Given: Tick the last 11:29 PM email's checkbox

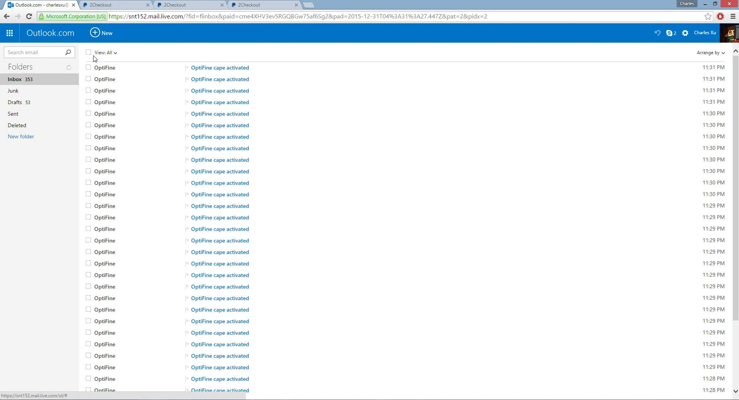Looking at the screenshot, I should pos(89,367).
